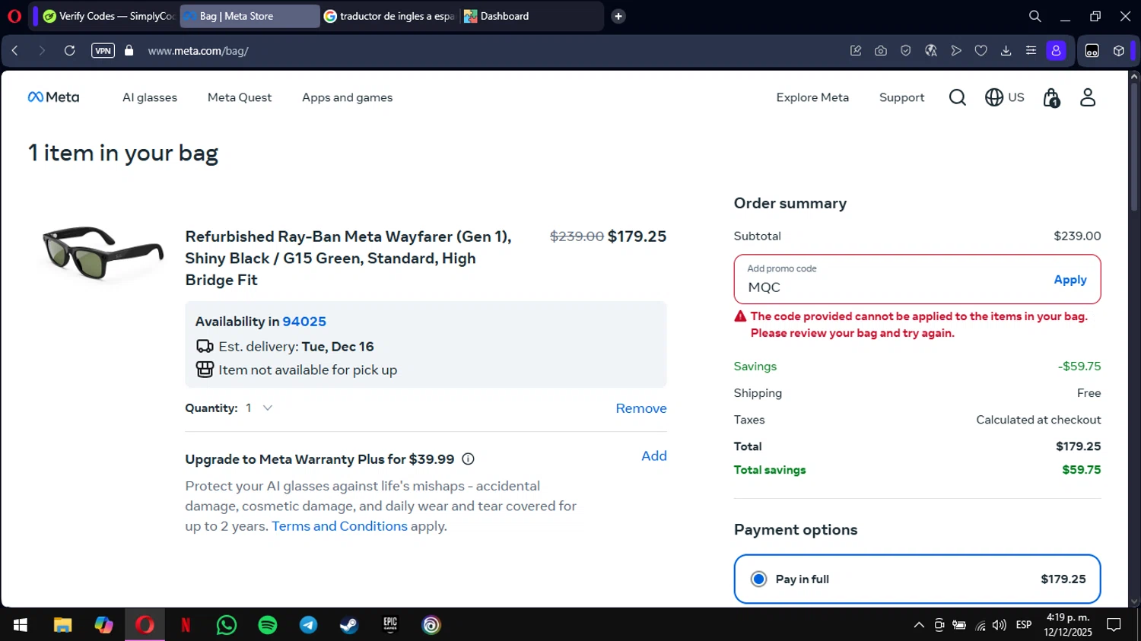Switch to traductor de ingles tab

pos(389,16)
